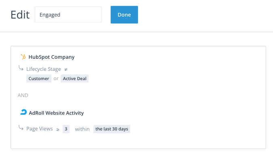
Task: Click the AdRoll blue arrow logo icon
Action: pos(23,112)
